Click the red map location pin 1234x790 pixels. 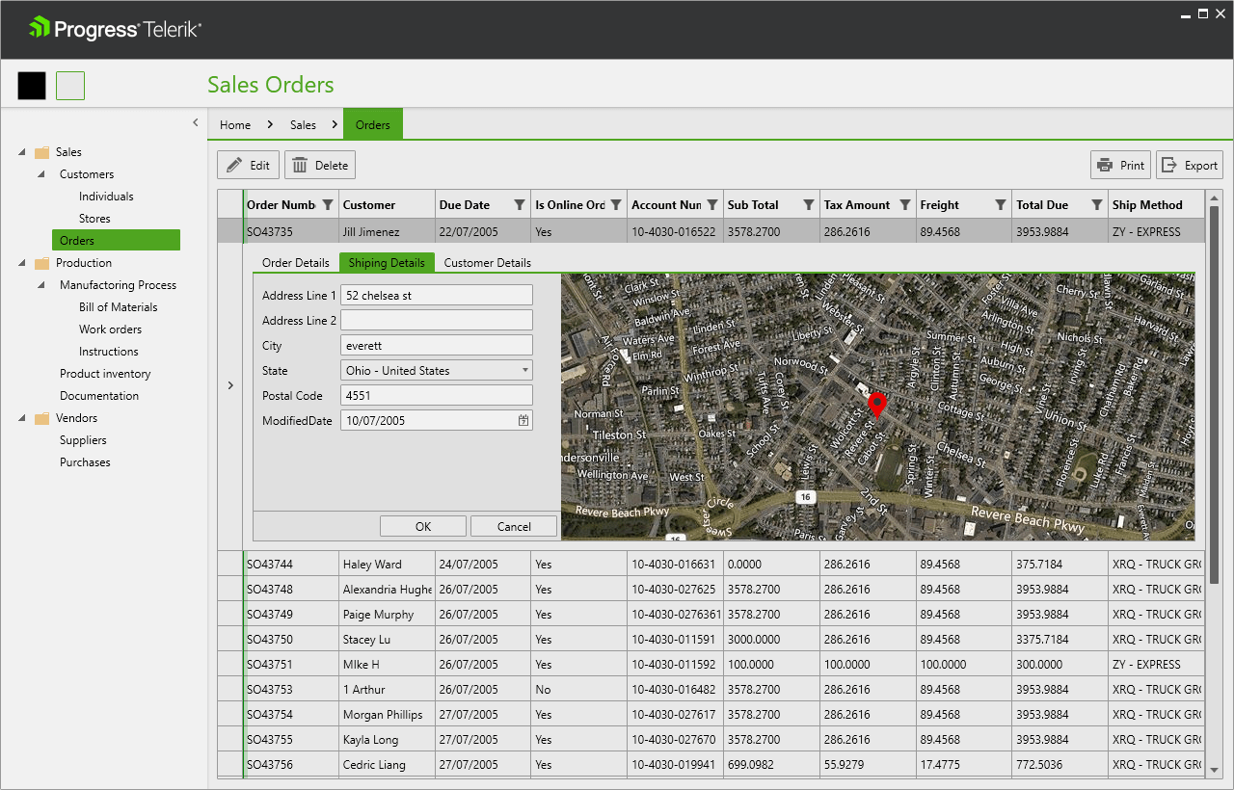coord(876,404)
